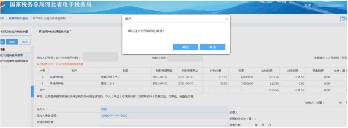This screenshot has width=348, height=128.
Task: Click the 经办人 input field showing the name
Action: pos(164,109)
